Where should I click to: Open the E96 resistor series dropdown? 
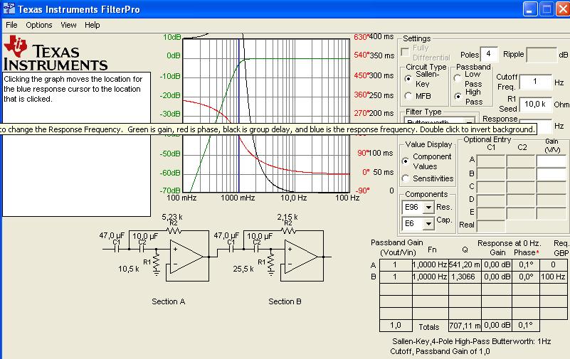click(428, 208)
